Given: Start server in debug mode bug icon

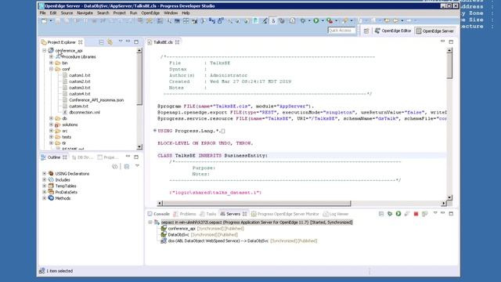Looking at the screenshot, I should (390, 214).
